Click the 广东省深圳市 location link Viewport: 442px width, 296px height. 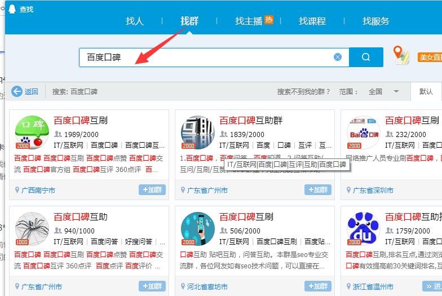[x=373, y=191]
